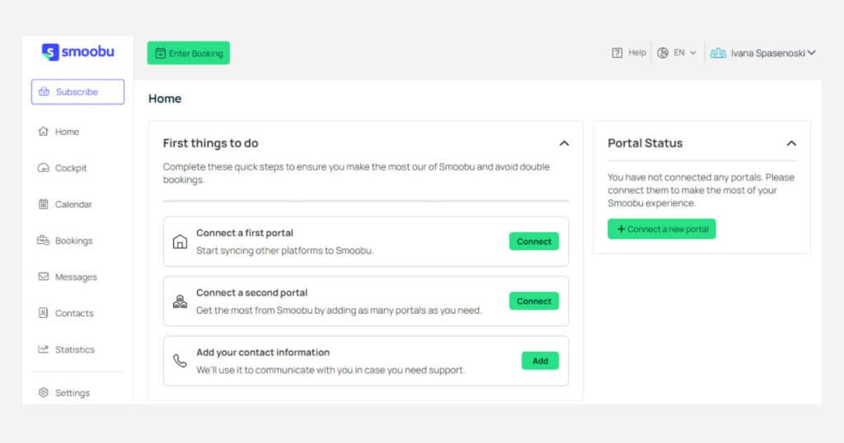Open Messages envelope icon
The image size is (844, 443).
pyautogui.click(x=43, y=277)
